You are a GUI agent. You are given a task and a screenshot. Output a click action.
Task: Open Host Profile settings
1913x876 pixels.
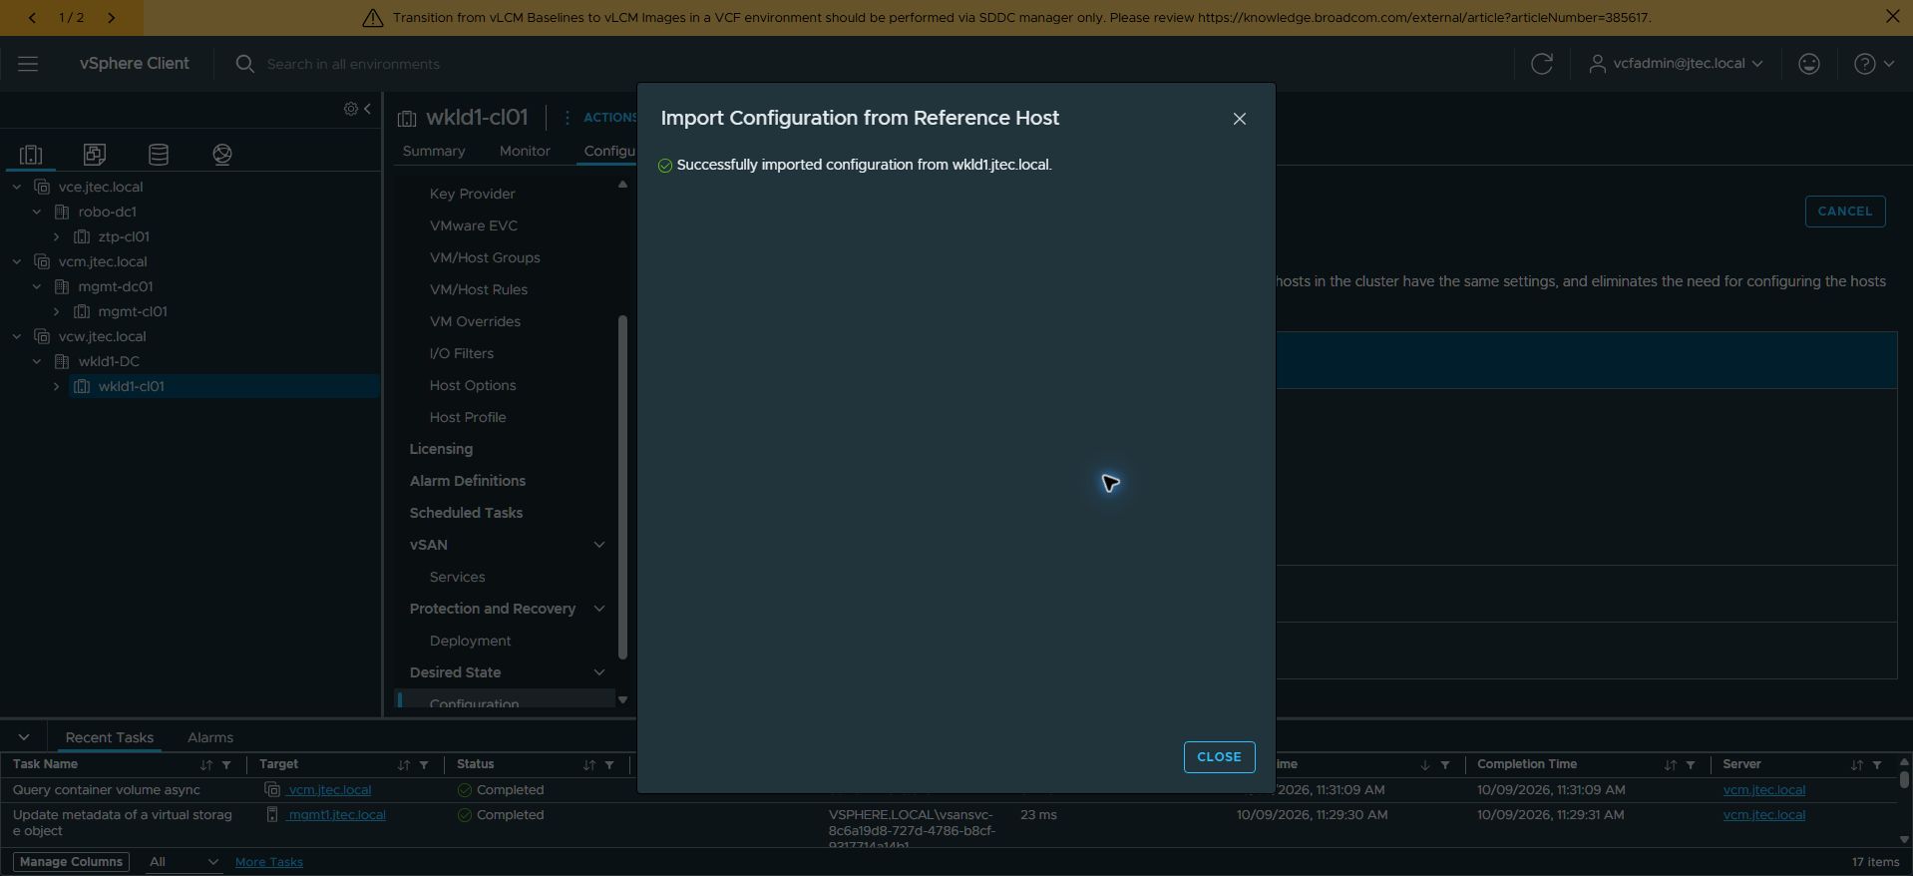[468, 417]
